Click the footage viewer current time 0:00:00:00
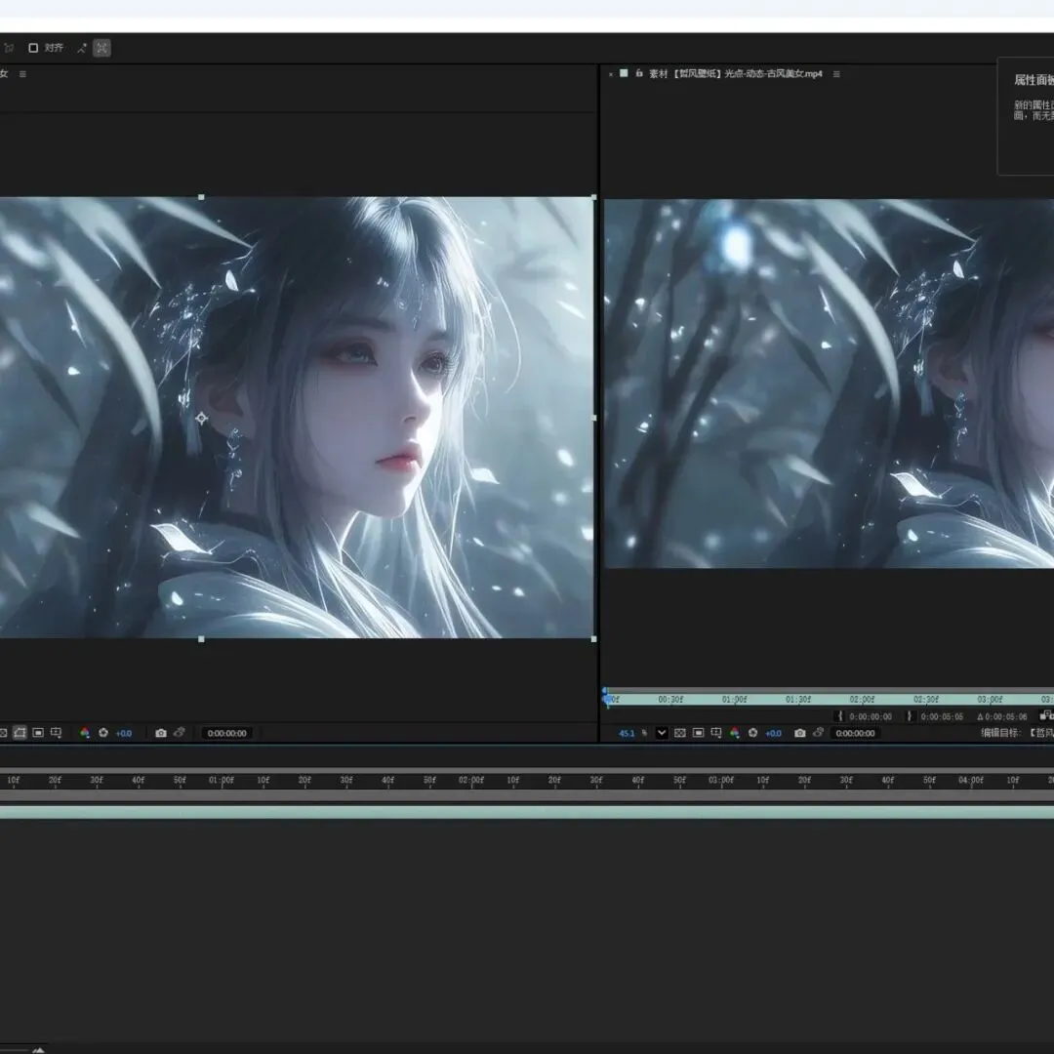This screenshot has width=1054, height=1054. 855,733
